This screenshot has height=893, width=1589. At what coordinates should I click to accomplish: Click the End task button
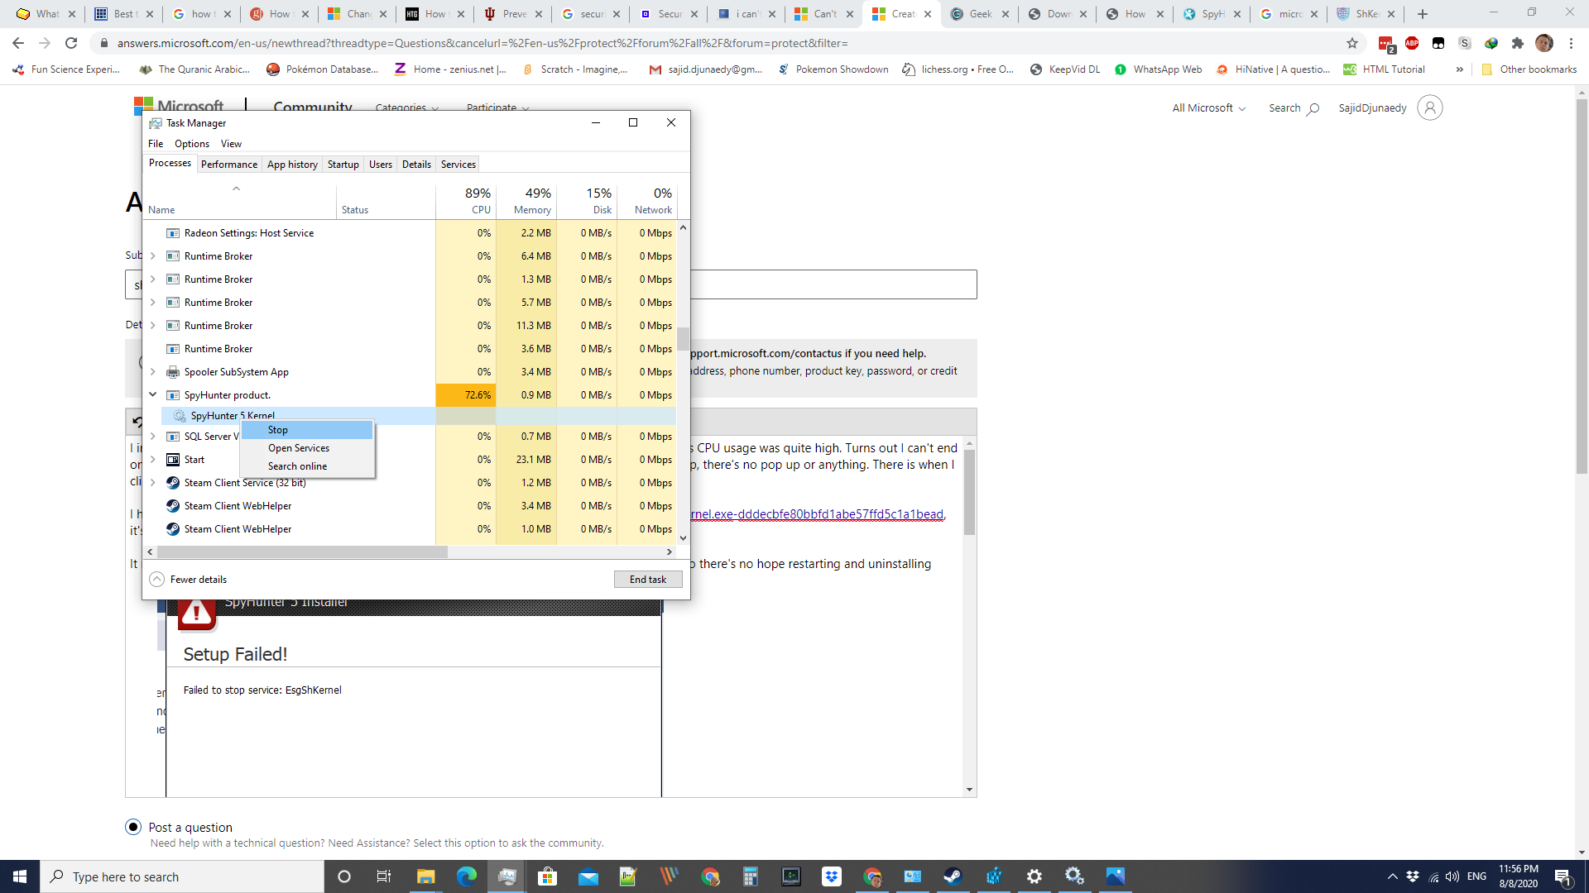tap(648, 580)
